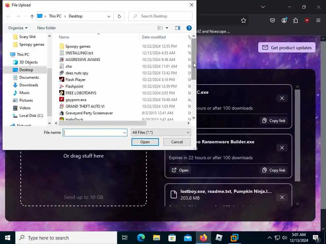The height and width of the screenshot is (244, 326).
Task: Select Desktop in navigation pane
Action: pyautogui.click(x=26, y=70)
